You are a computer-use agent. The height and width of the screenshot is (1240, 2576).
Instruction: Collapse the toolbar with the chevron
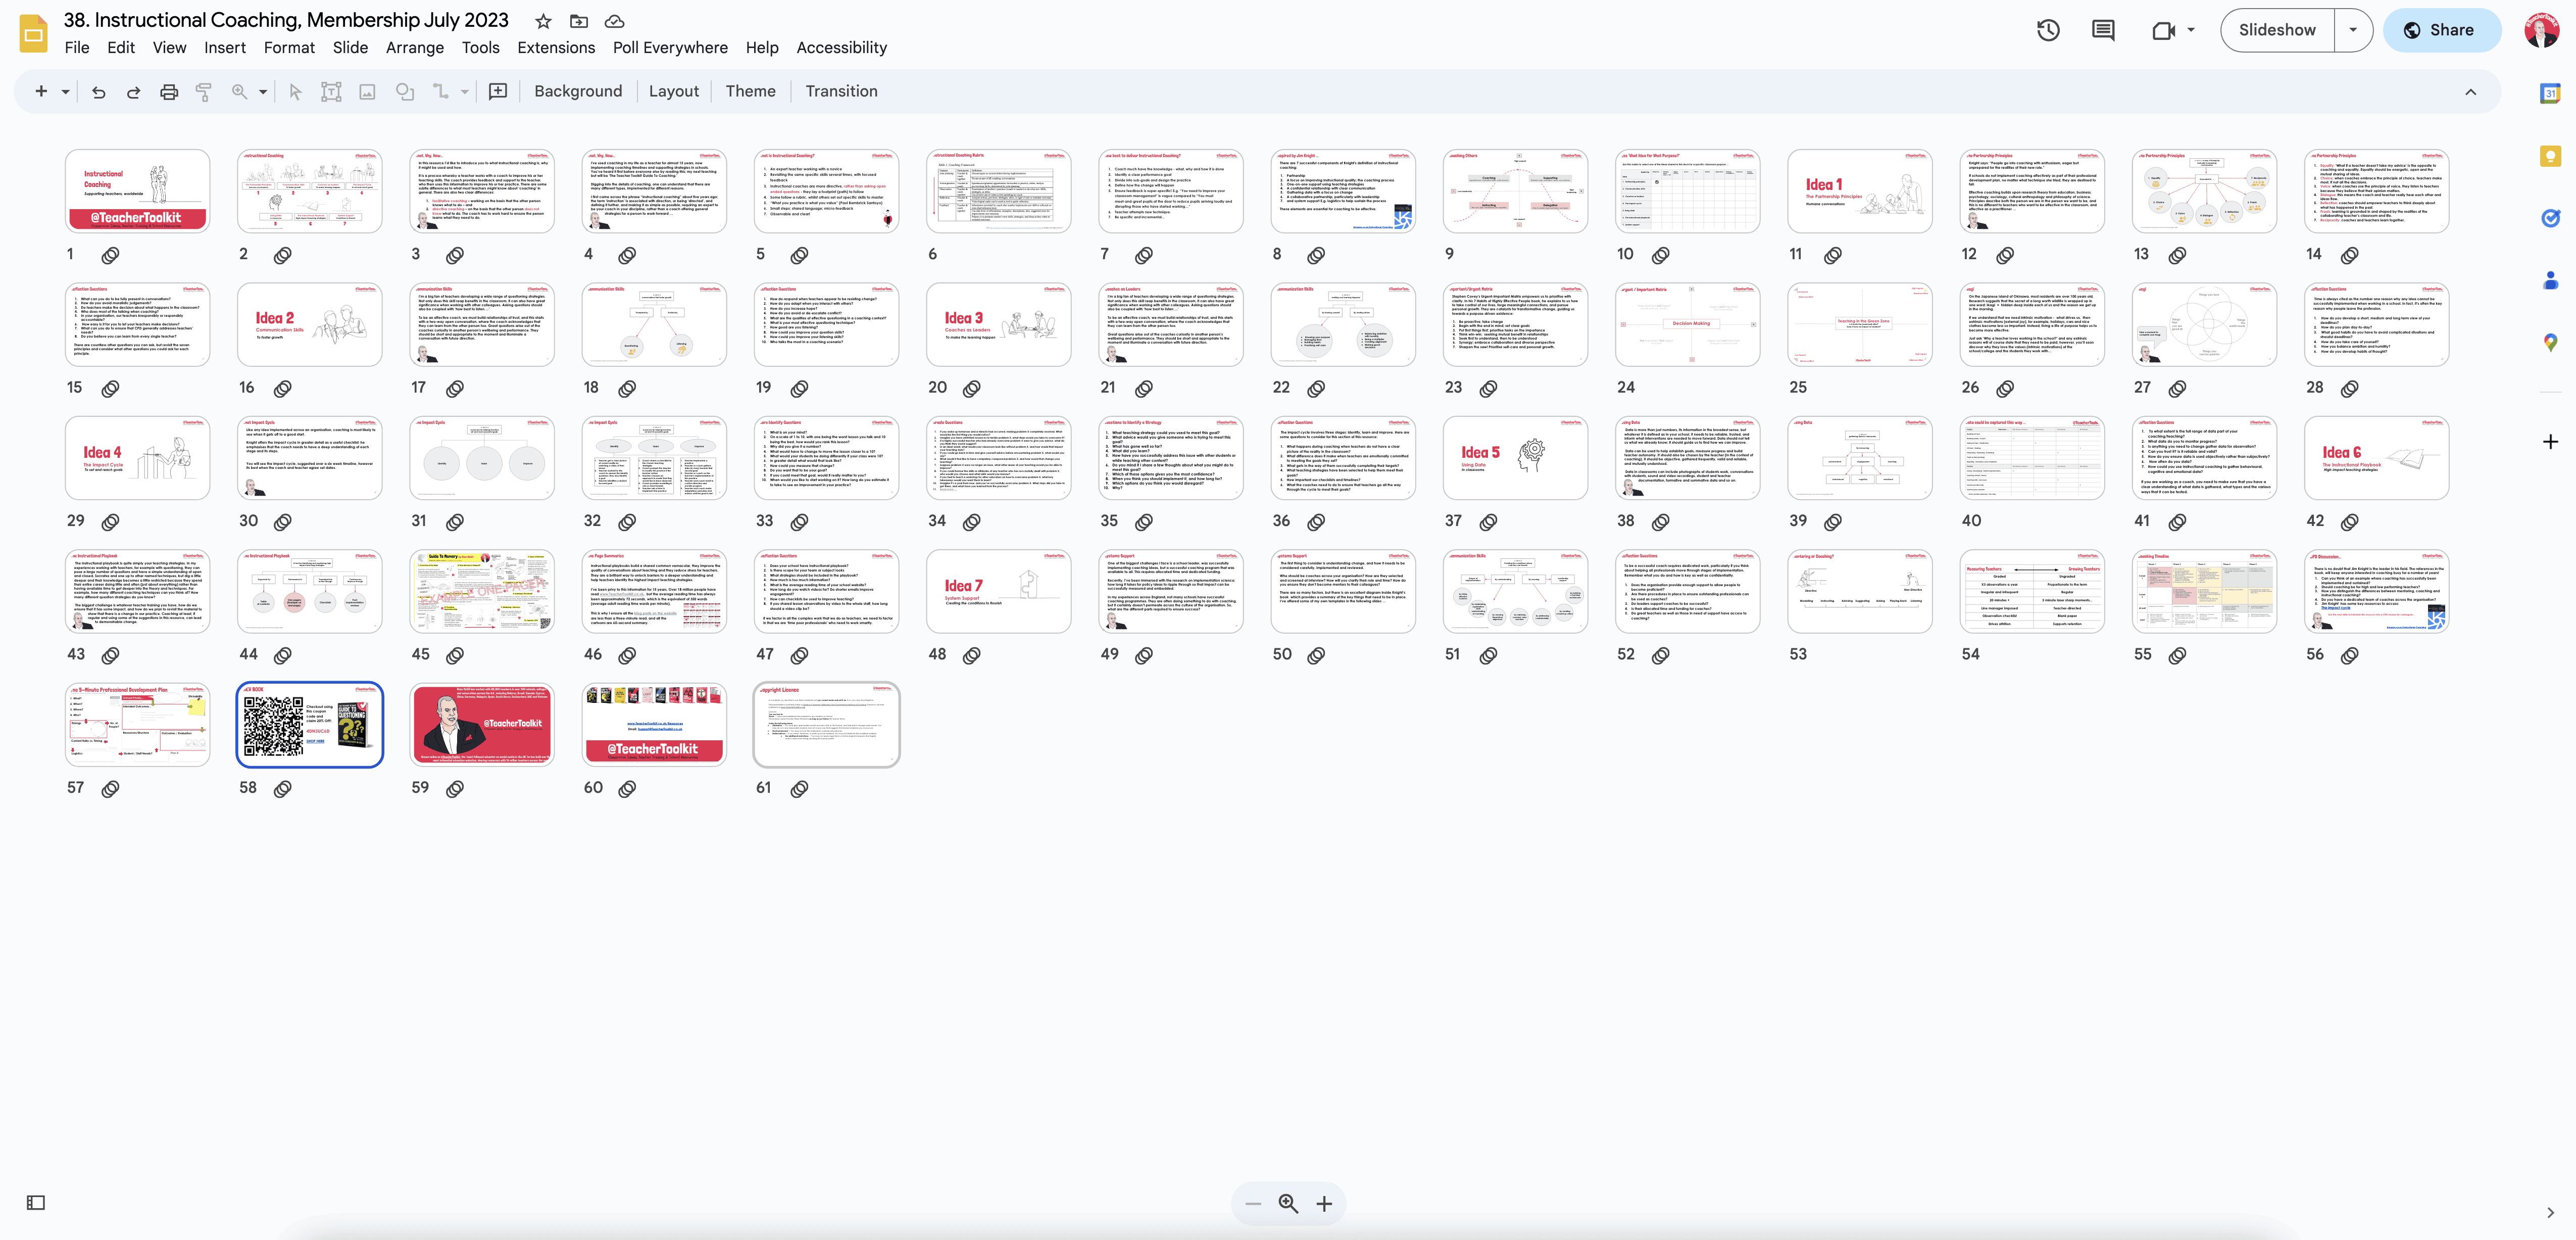pyautogui.click(x=2470, y=91)
